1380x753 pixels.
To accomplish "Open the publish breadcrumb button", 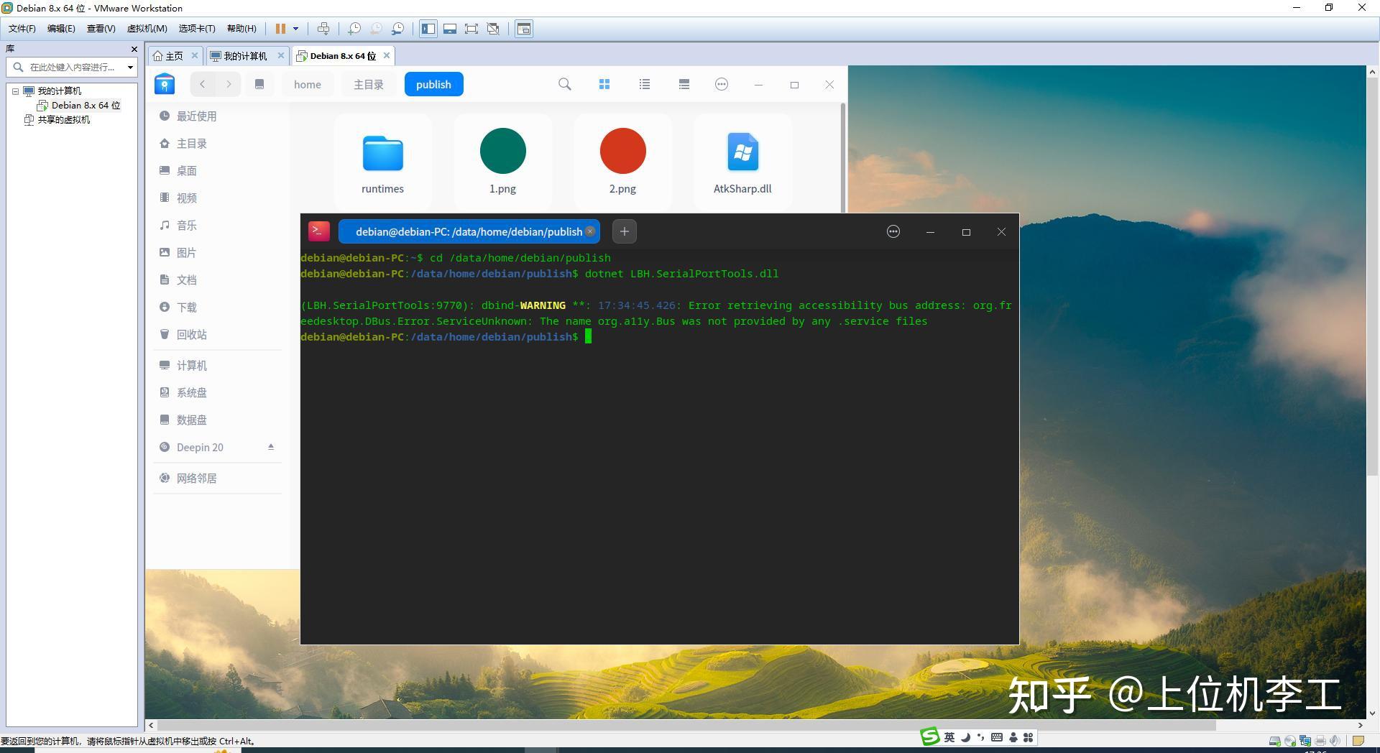I will (433, 84).
